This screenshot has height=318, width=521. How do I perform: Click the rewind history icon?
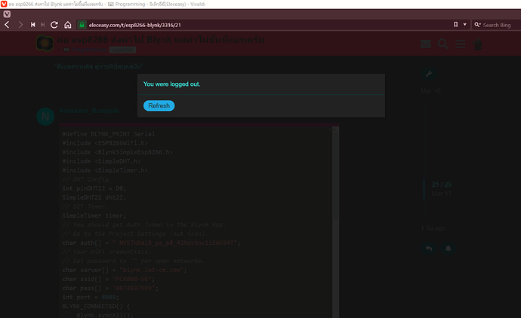[x=33, y=25]
